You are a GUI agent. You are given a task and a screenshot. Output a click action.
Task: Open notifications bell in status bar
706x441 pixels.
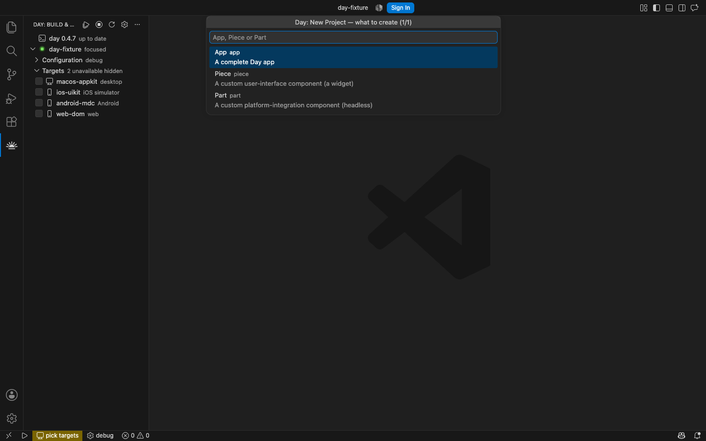[x=697, y=436]
